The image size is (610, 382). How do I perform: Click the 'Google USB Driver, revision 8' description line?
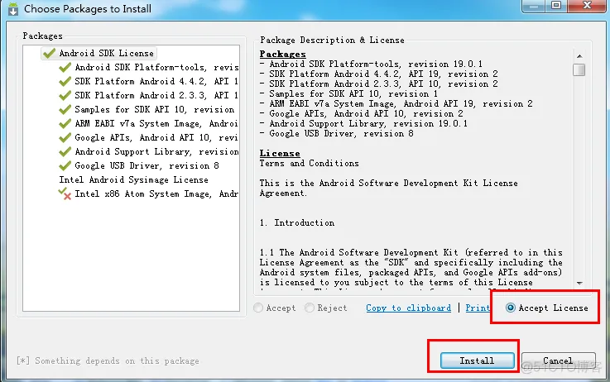tap(337, 134)
